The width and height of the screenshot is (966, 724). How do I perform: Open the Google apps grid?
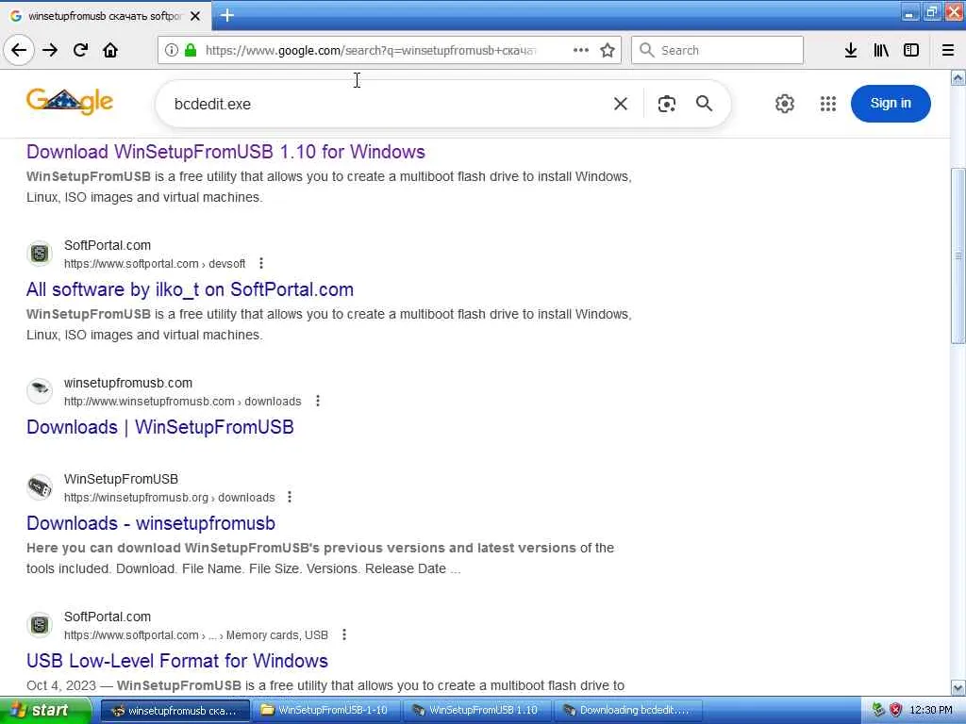(828, 104)
